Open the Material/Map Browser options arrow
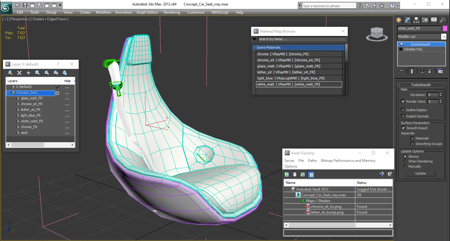The width and height of the screenshot is (450, 241). point(254,39)
